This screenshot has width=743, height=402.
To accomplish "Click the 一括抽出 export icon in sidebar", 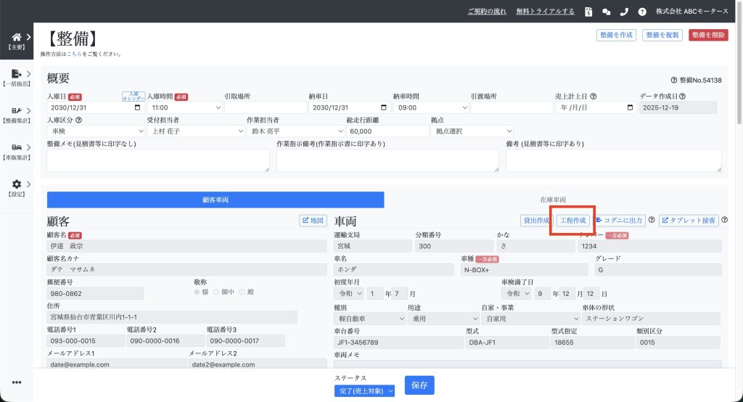I will (x=17, y=73).
